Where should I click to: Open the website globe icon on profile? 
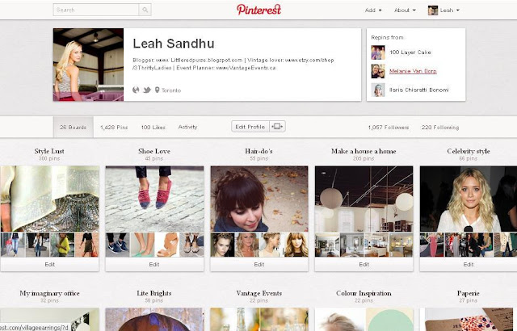(136, 90)
